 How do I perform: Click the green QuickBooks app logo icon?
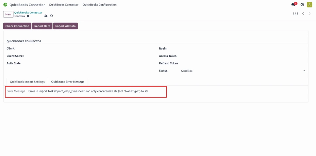tap(6, 5)
